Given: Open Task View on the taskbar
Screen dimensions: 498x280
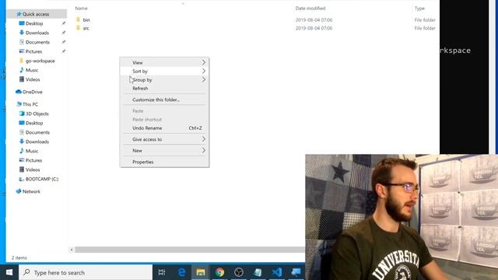Looking at the screenshot, I should (162, 272).
